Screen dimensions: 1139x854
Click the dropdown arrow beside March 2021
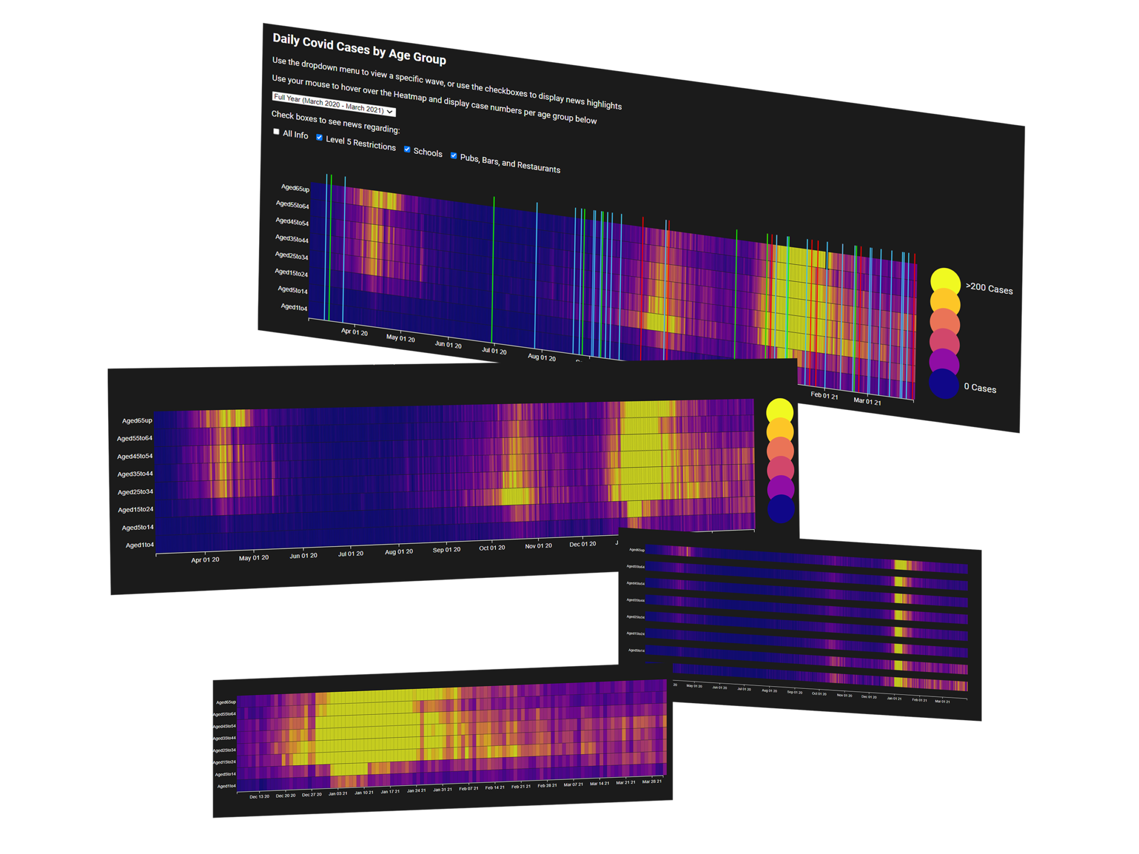390,112
